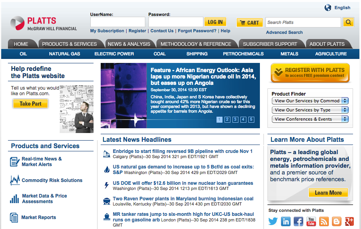Open View Conferences & Events dropdown
Viewport: 361px width, 229px height.
tap(310, 119)
